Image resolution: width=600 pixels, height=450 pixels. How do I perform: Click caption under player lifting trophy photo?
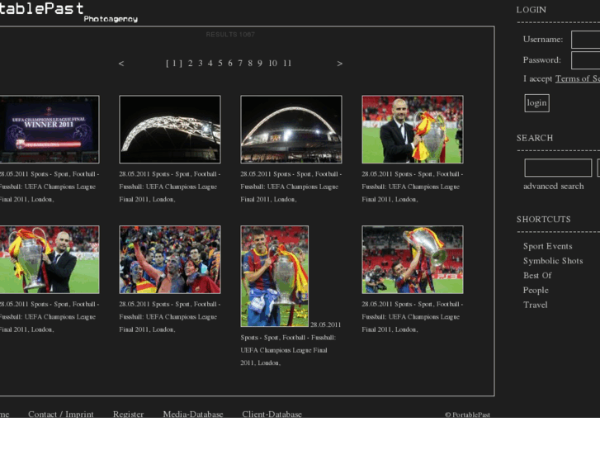[412, 317]
